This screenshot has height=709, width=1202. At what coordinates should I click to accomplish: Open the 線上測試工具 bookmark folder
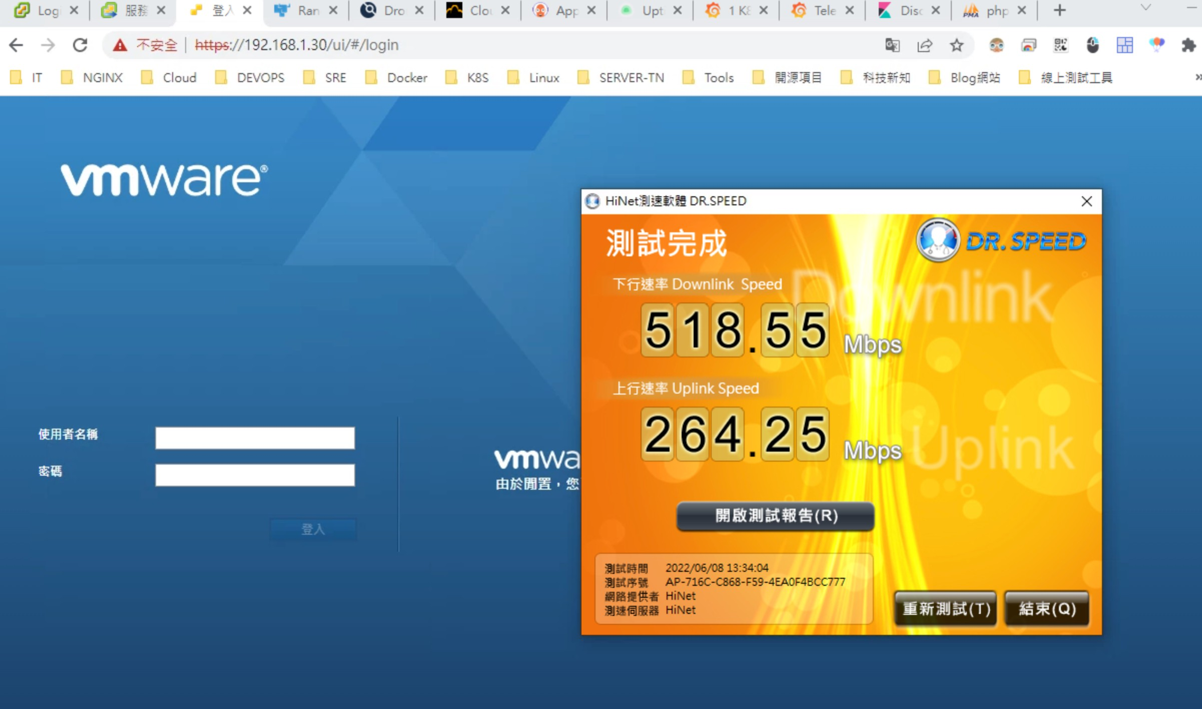(1066, 78)
